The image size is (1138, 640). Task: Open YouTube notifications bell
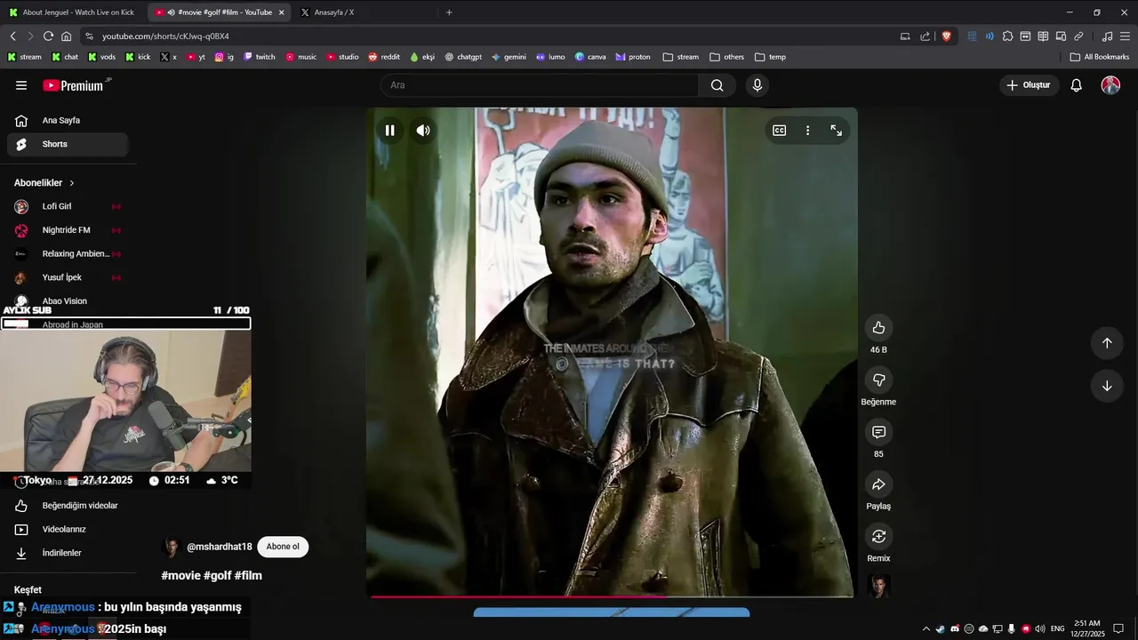tap(1076, 85)
